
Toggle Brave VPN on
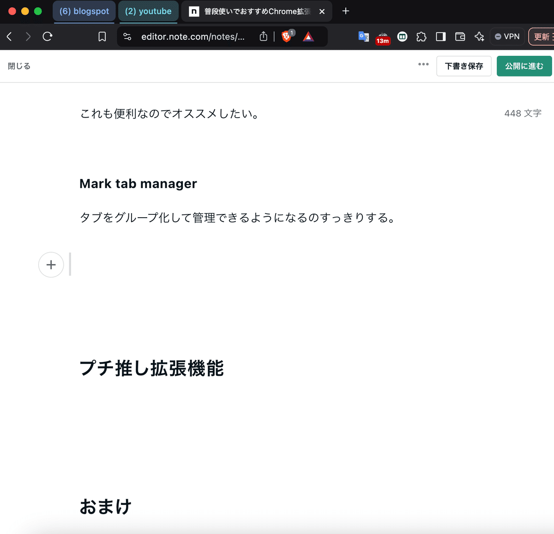[x=507, y=36]
